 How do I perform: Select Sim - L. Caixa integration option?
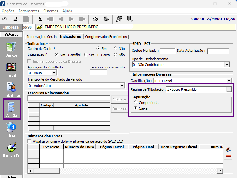coord(86,55)
